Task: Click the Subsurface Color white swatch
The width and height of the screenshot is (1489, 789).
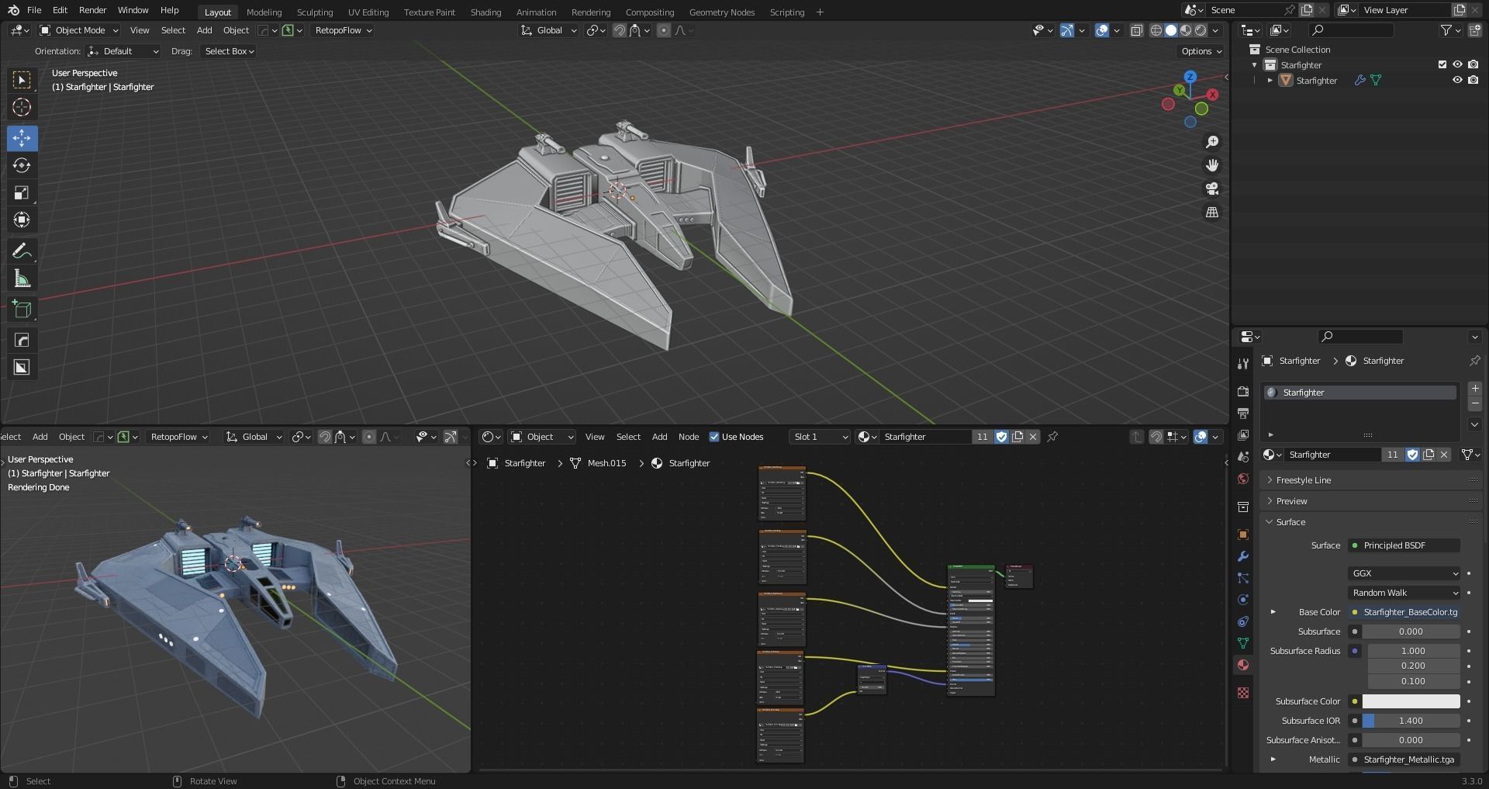Action: coord(1411,701)
